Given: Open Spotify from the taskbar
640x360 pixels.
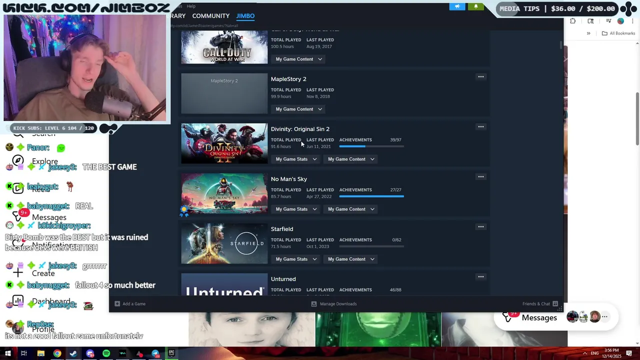Looking at the screenshot, I should pyautogui.click(x=106, y=353).
